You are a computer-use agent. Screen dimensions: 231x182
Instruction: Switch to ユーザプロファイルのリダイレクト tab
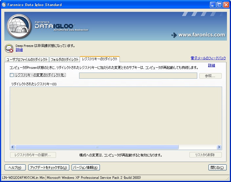click(x=27, y=59)
